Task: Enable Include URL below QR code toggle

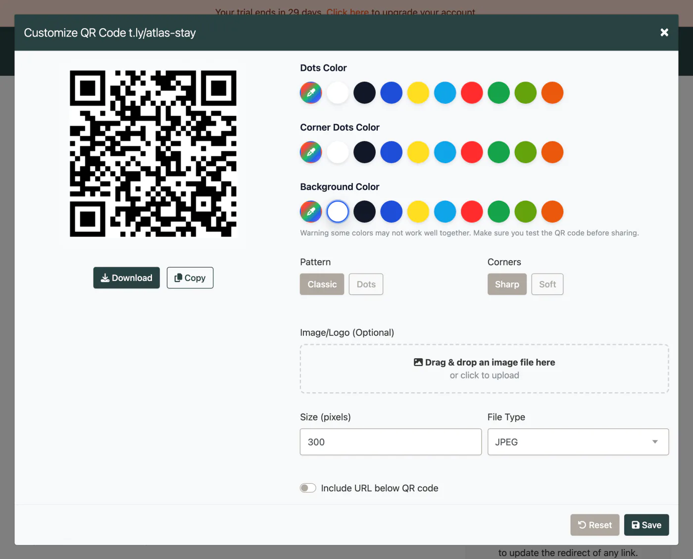Action: click(308, 488)
